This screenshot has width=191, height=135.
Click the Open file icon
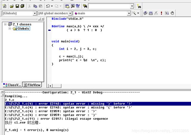[12, 6]
